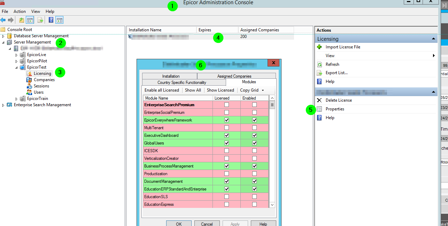Click the Module Name column header
The width and height of the screenshot is (448, 226).
pyautogui.click(x=178, y=98)
